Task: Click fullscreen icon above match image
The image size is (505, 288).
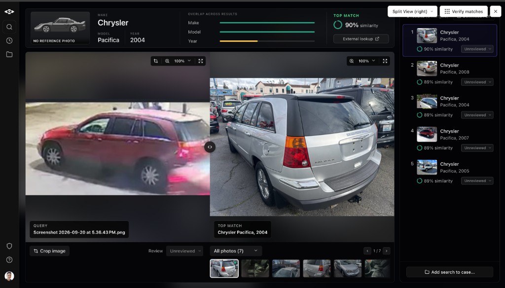Action: coord(385,61)
